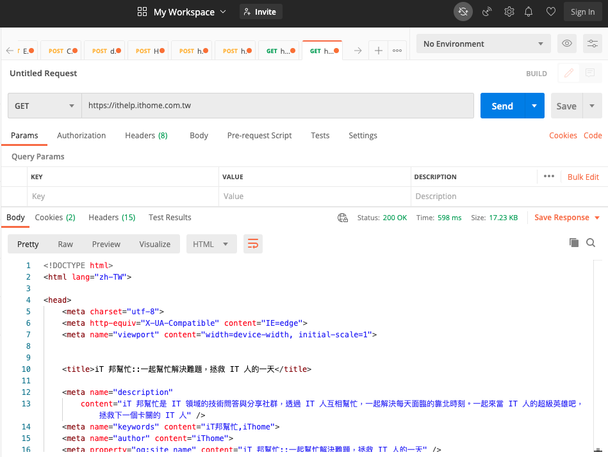Viewport: 608px width, 457px height.
Task: Switch to the POST H request tab
Action: click(148, 51)
